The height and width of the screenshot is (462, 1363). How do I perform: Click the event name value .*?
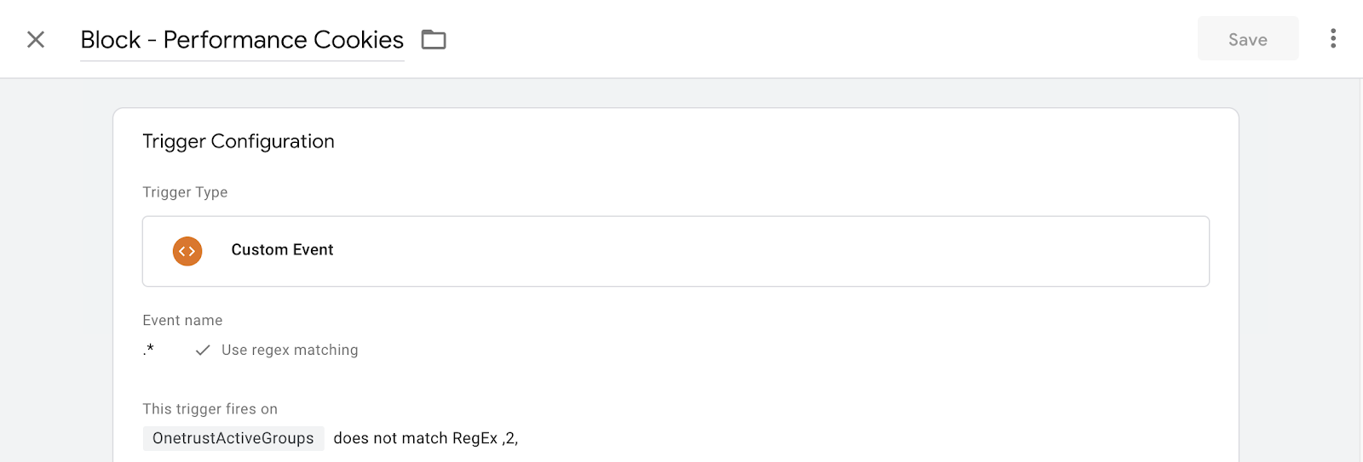(x=149, y=350)
